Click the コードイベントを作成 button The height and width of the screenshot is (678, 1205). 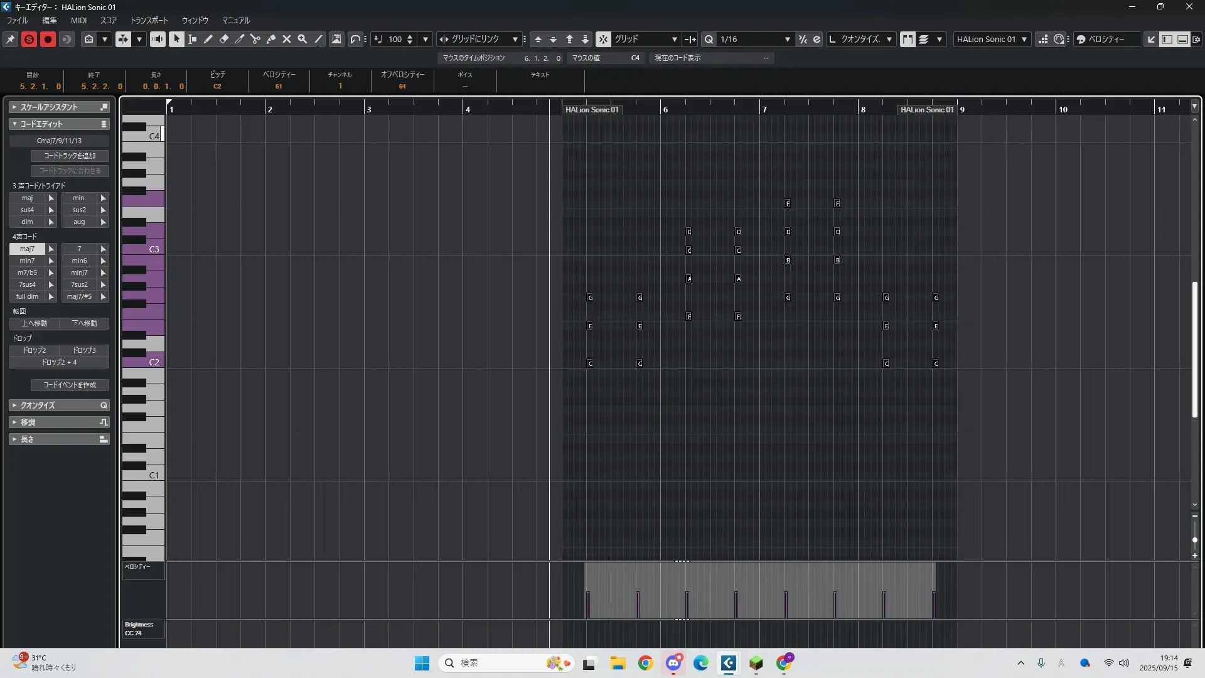[70, 385]
